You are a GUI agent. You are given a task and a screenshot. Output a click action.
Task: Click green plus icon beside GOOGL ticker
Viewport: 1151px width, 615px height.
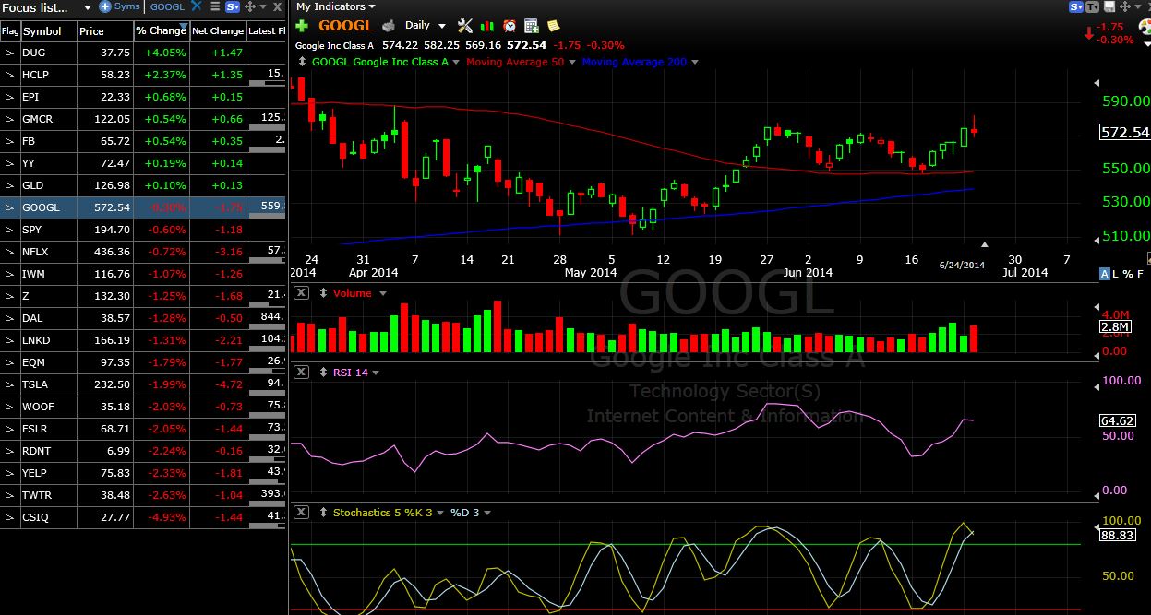click(x=302, y=26)
